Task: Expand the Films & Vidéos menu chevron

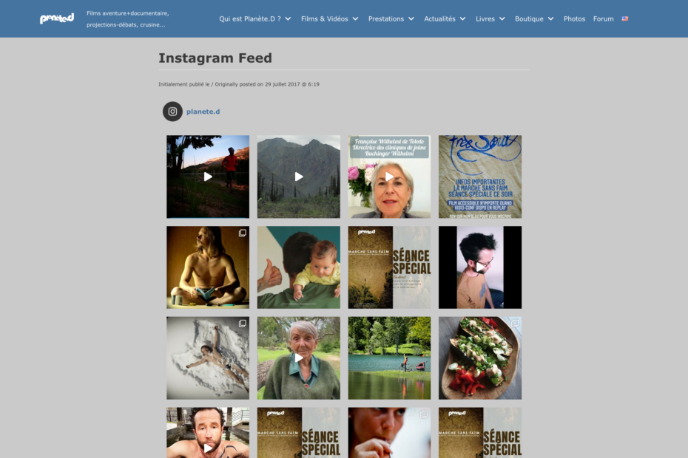Action: pyautogui.click(x=355, y=19)
